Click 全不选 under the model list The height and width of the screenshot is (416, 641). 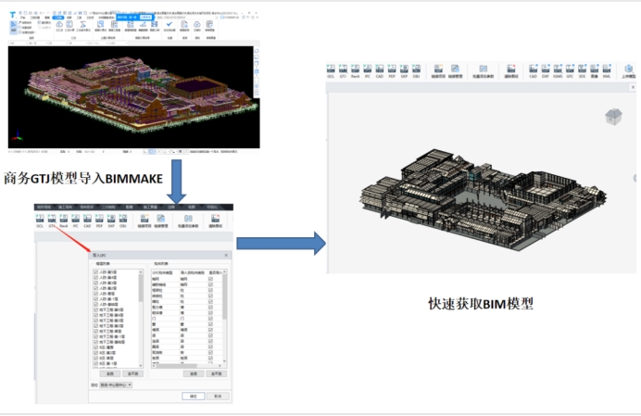(133, 373)
